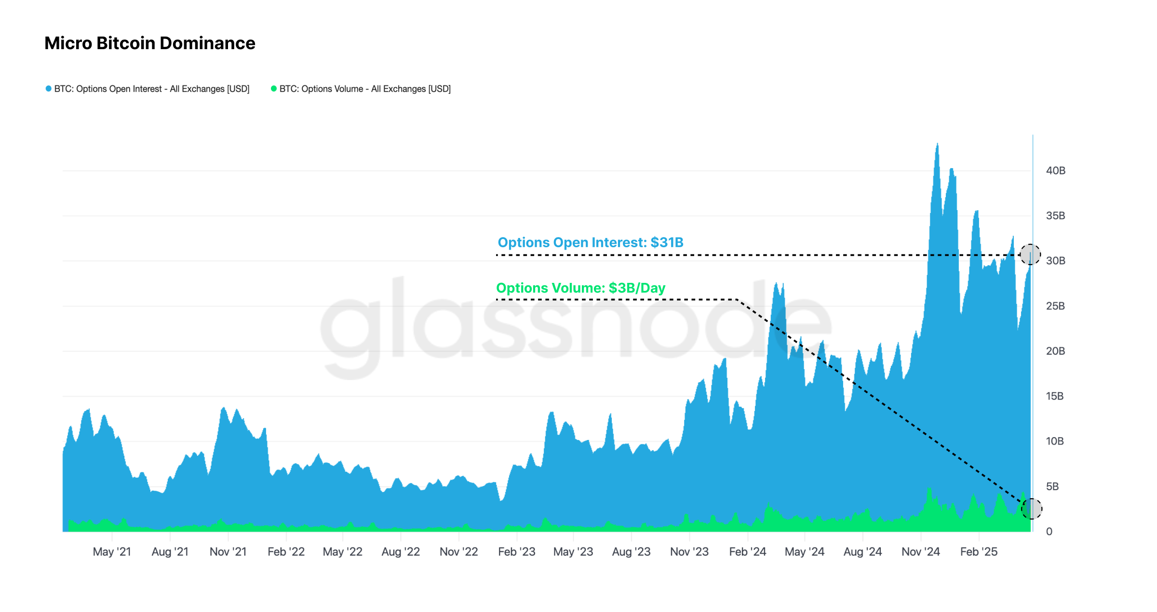The width and height of the screenshot is (1157, 612).
Task: Click the Nov '24 x-axis label
Action: point(921,552)
